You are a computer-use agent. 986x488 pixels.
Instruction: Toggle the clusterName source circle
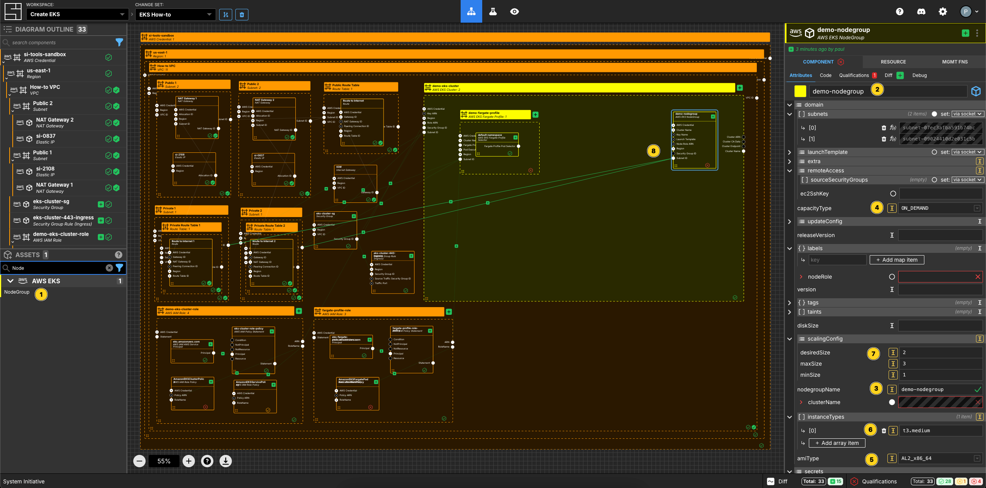coord(892,402)
